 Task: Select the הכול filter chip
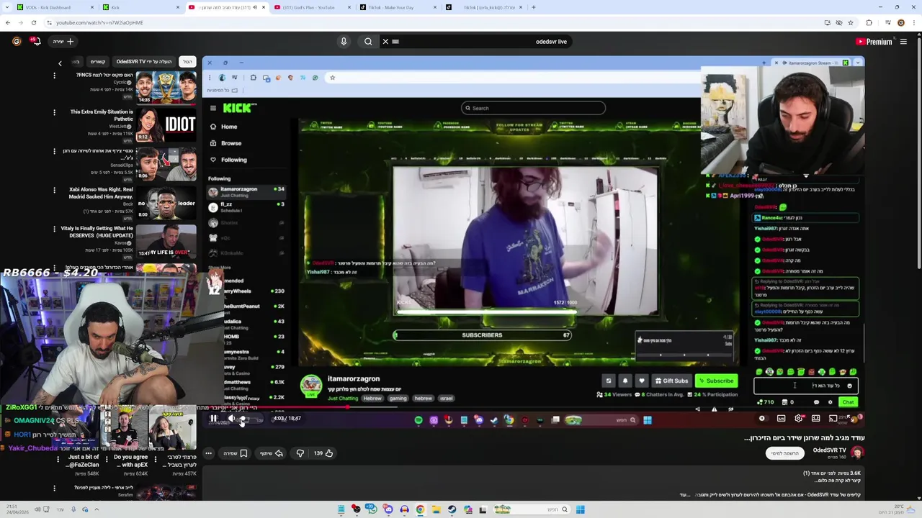(187, 62)
